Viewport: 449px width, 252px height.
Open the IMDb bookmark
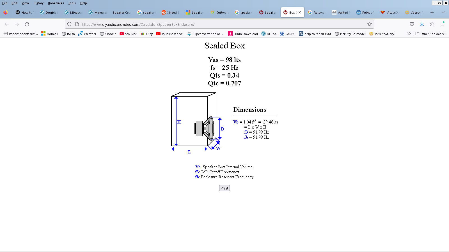68,34
